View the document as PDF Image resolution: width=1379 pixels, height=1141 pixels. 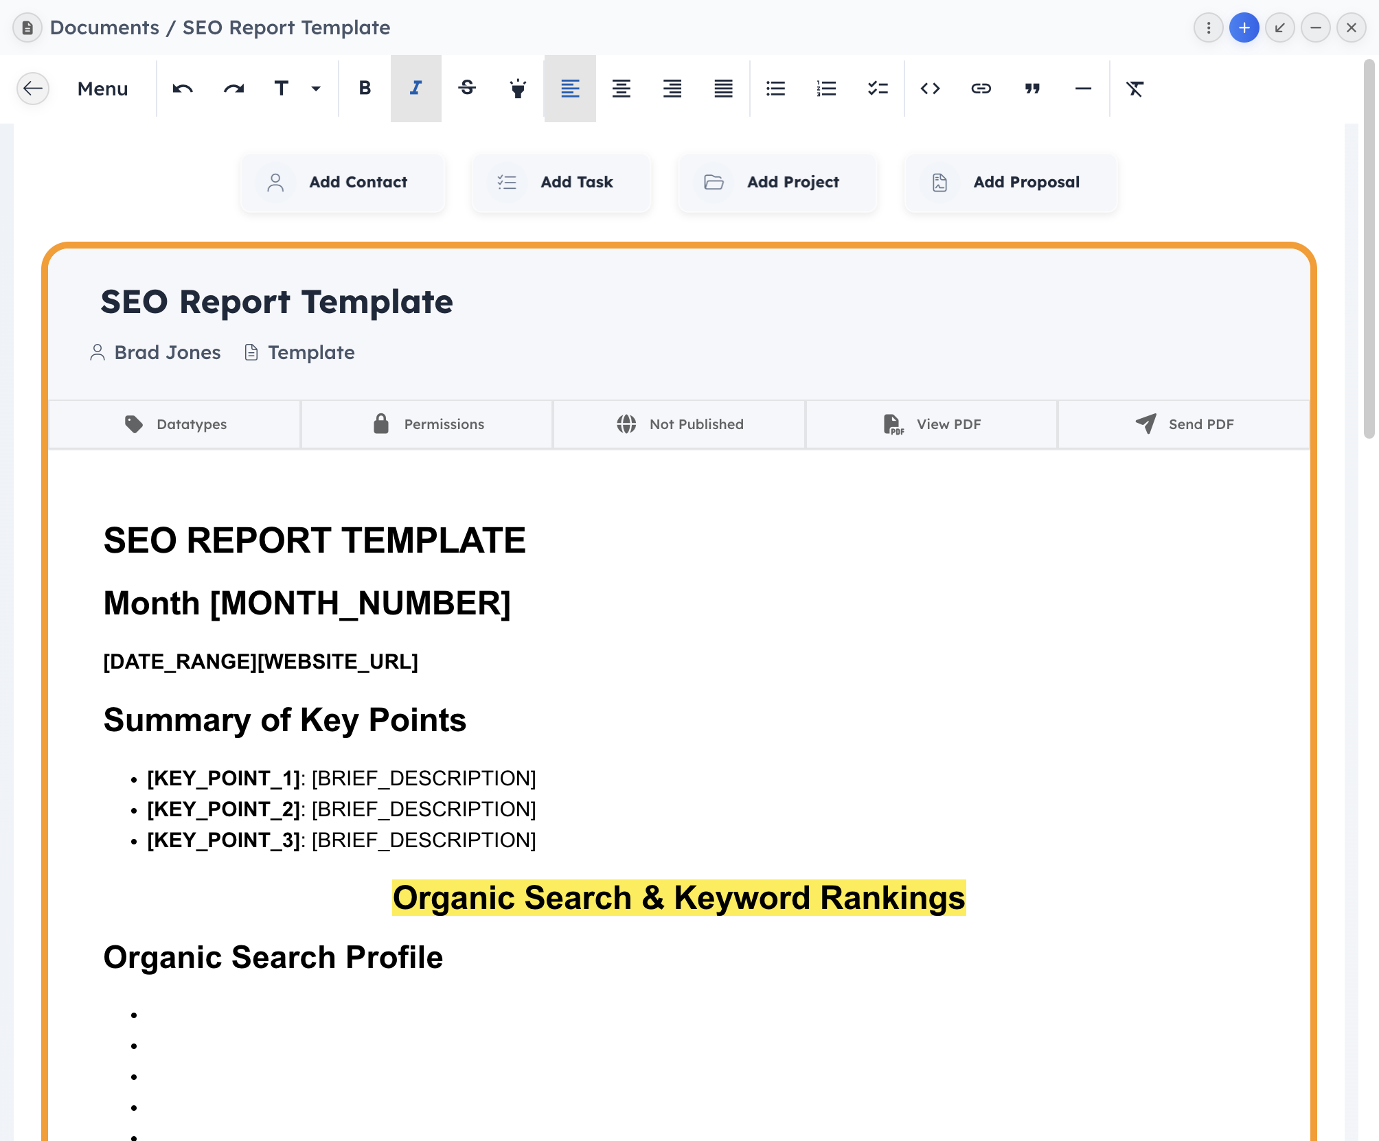tap(932, 424)
